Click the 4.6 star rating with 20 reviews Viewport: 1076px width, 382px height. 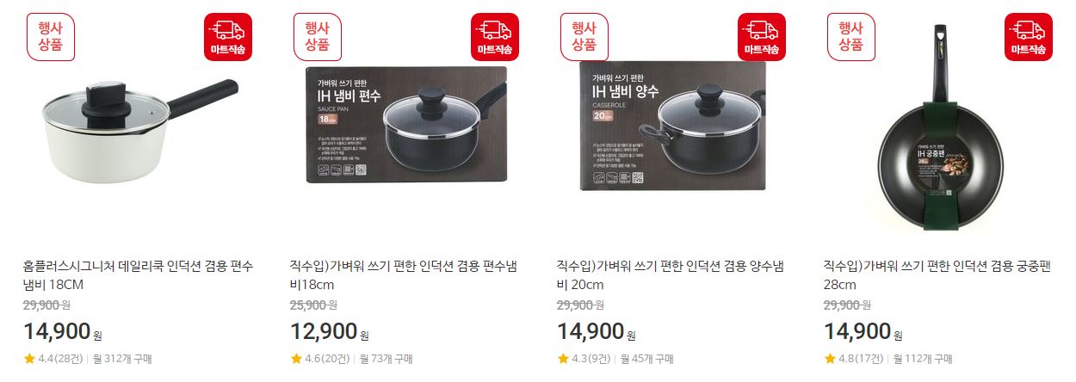(x=319, y=359)
